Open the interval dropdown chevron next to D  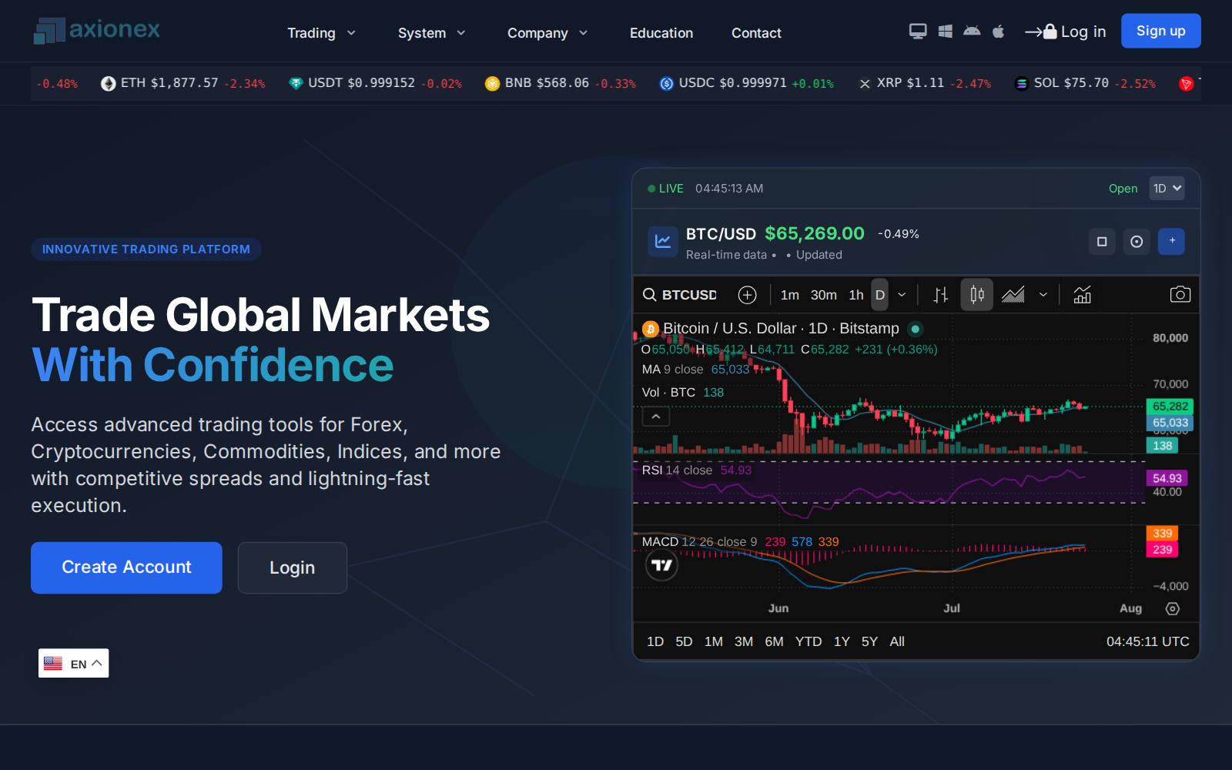tap(902, 295)
